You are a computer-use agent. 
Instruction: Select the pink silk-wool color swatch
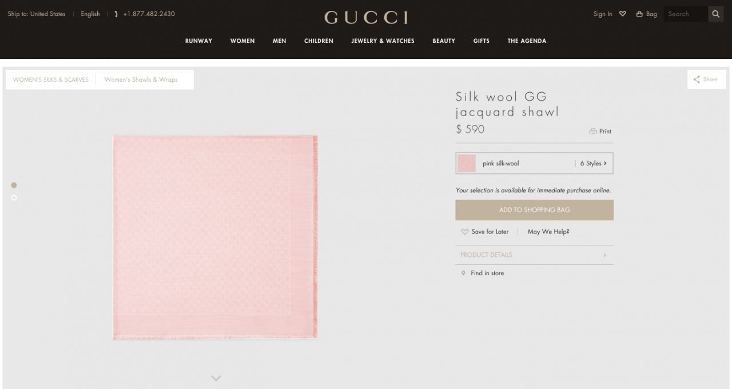point(467,164)
